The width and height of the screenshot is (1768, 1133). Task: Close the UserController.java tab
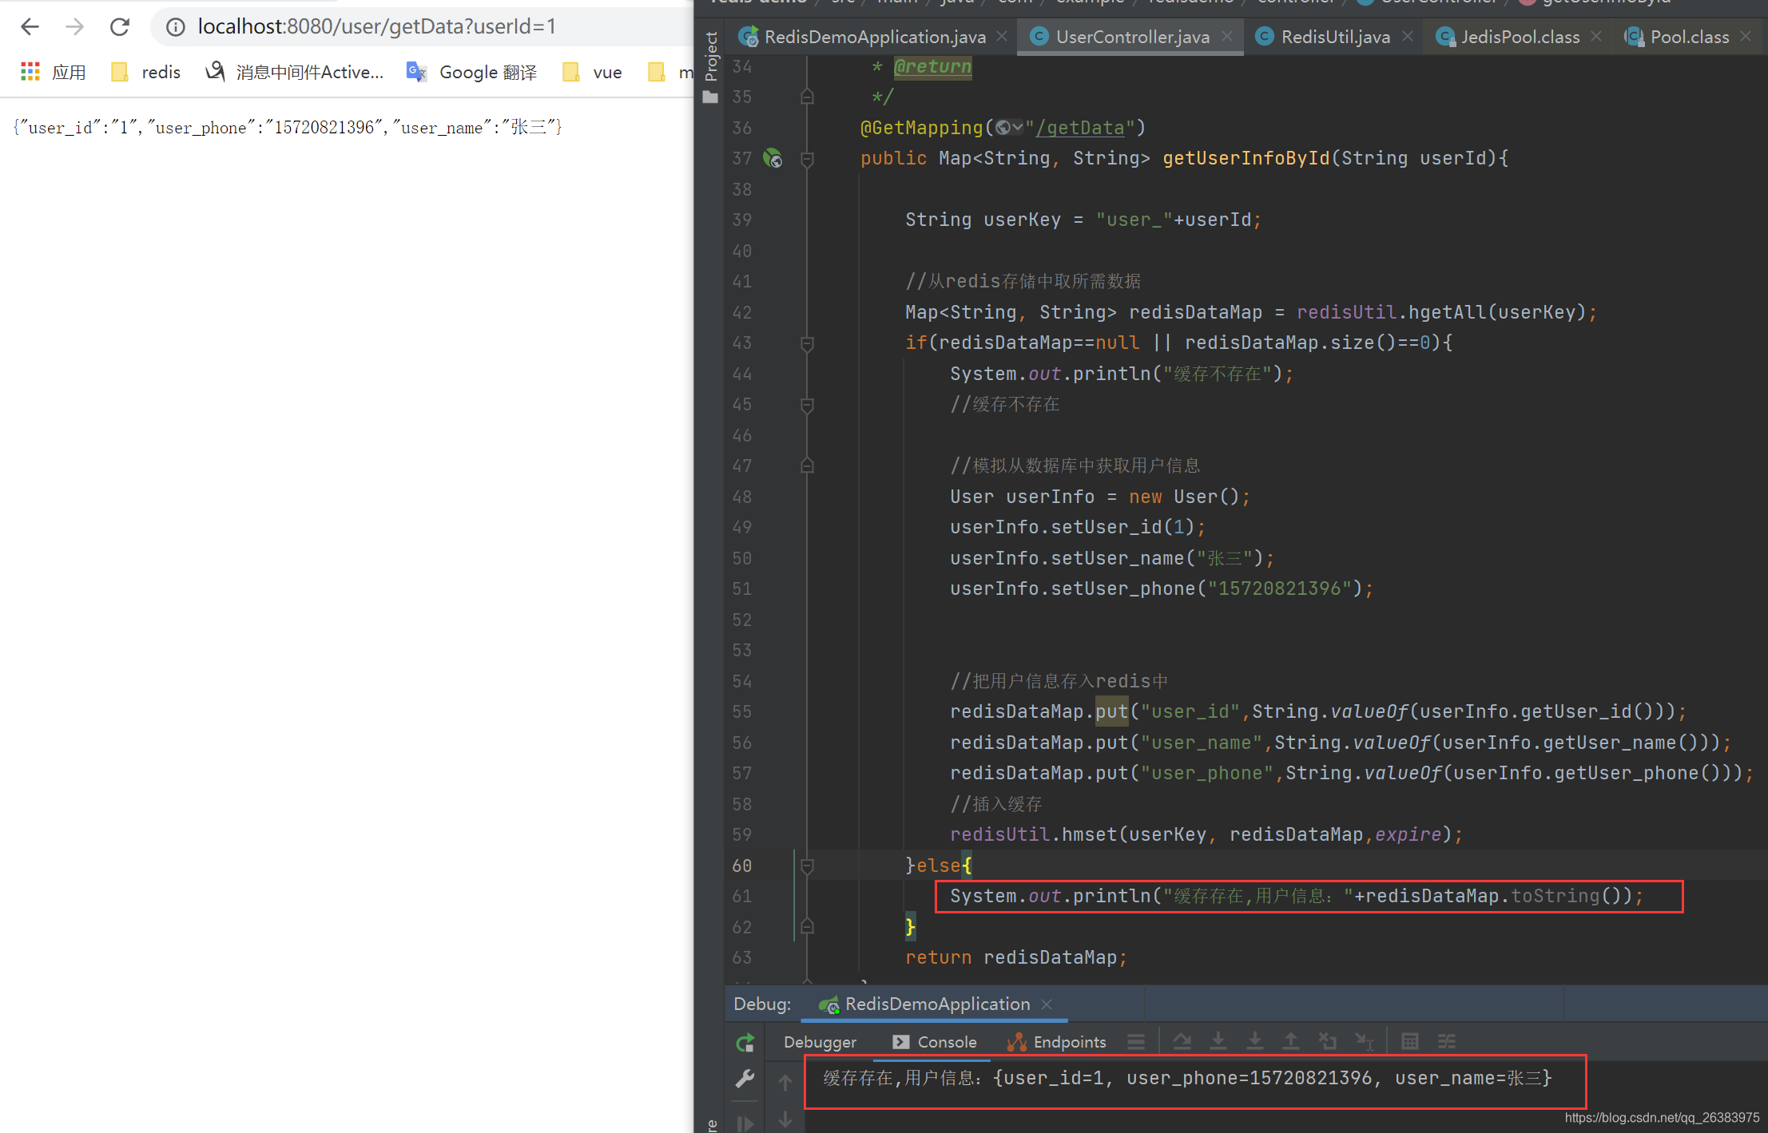coord(1228,37)
